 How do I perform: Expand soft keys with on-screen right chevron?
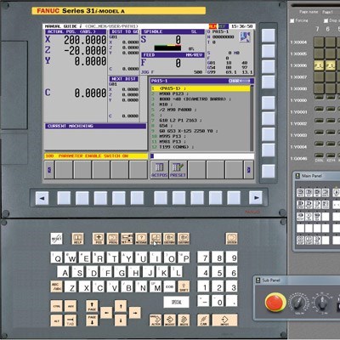249,170
